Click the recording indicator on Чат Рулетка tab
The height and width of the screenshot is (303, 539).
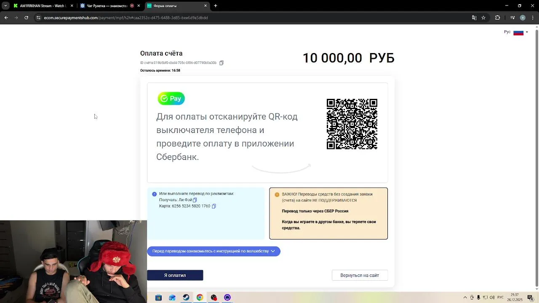(132, 6)
